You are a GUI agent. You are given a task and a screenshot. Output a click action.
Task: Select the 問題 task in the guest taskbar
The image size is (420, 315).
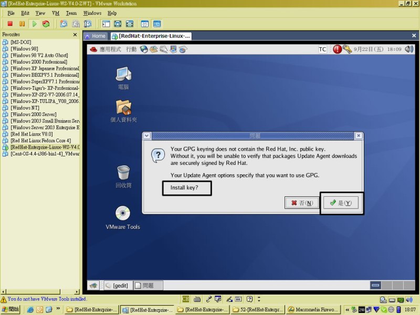148,286
